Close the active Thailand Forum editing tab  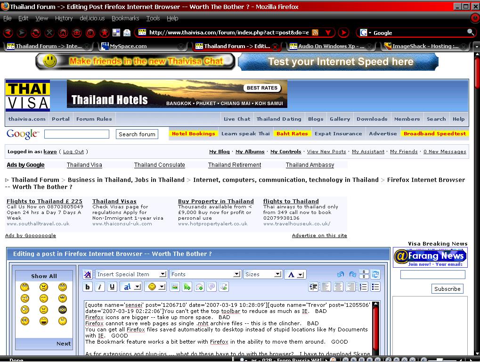pyautogui.click(x=275, y=47)
